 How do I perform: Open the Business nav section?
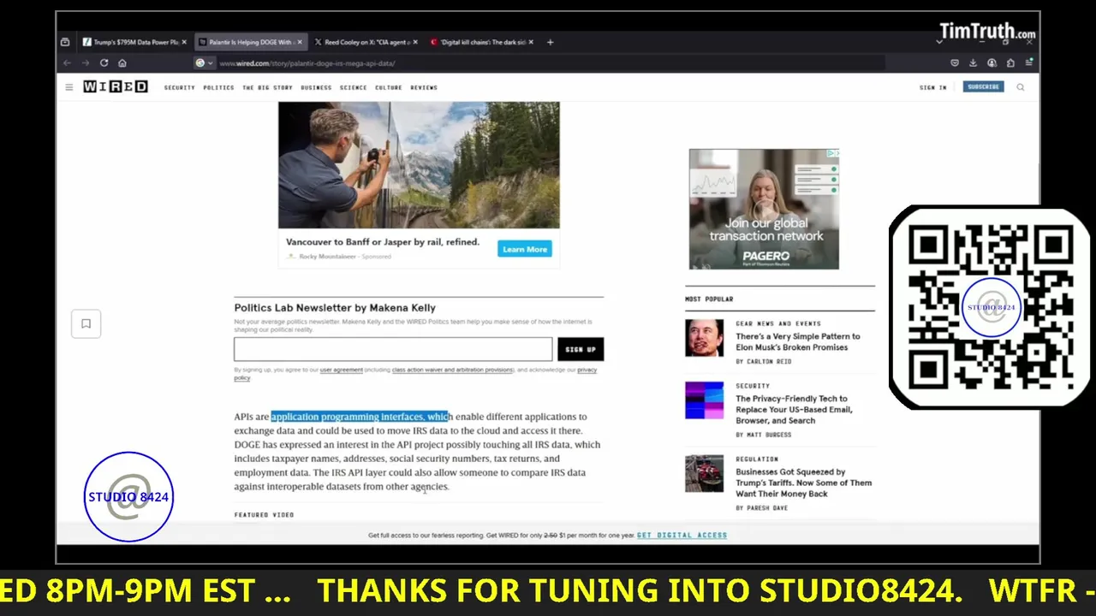point(316,87)
